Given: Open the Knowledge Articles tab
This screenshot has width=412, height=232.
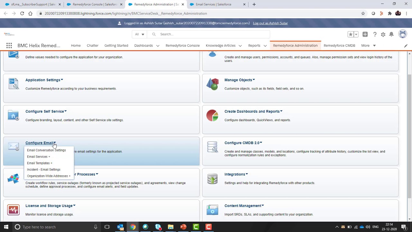Looking at the screenshot, I should pos(220,45).
